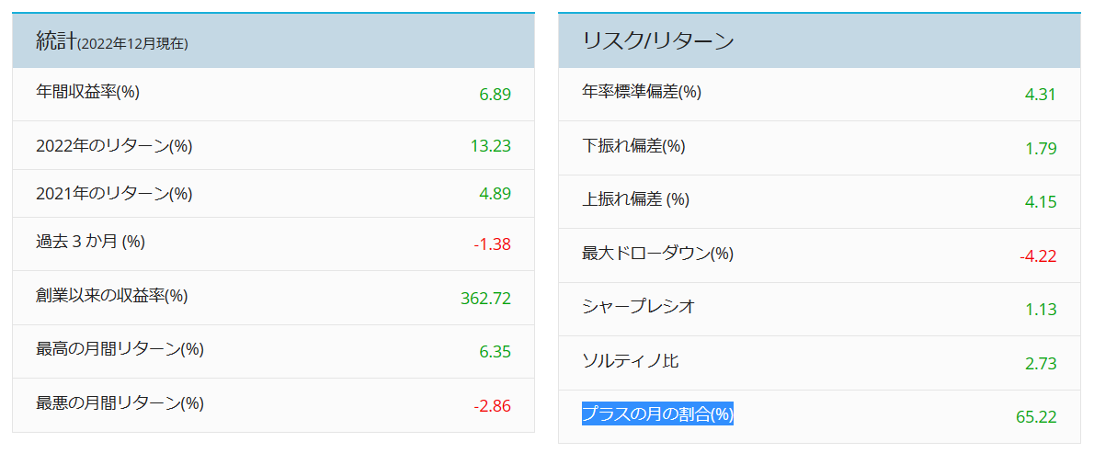
Task: Click the 13.23 value for 2022年のリターン
Action: [491, 146]
